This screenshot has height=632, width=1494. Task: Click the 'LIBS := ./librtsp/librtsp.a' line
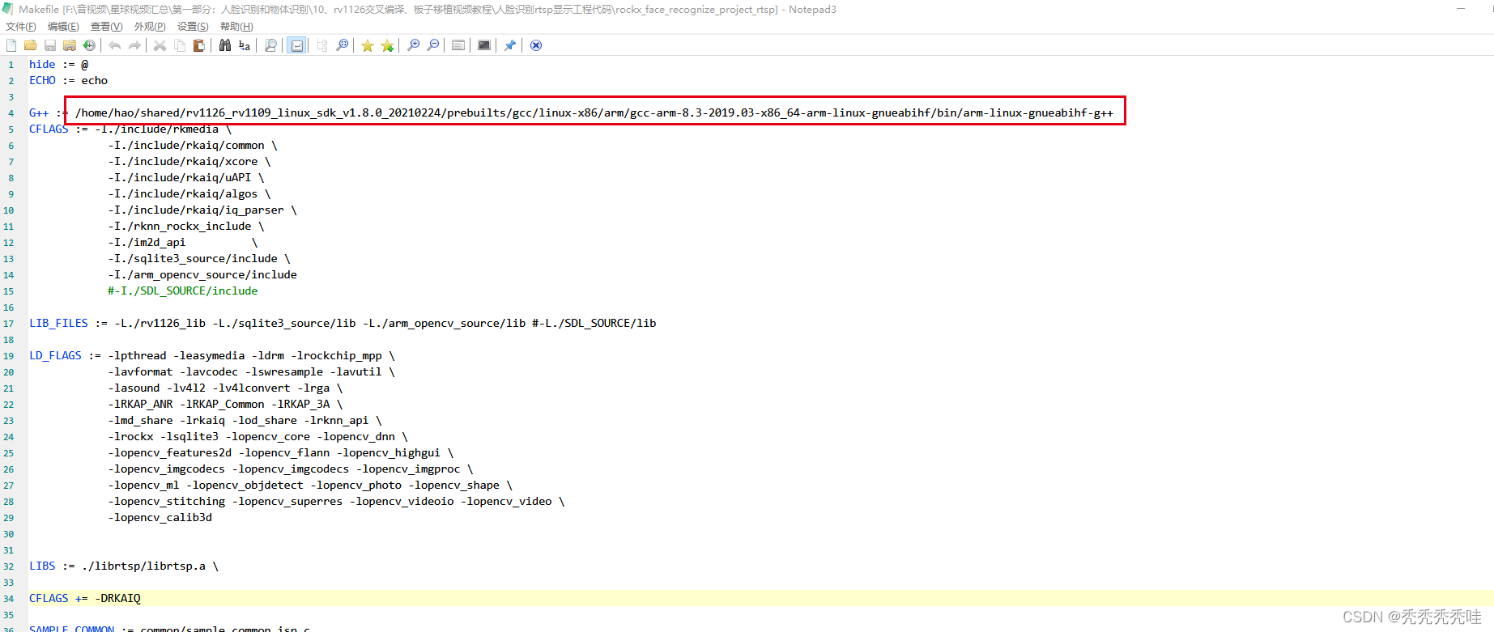click(124, 566)
